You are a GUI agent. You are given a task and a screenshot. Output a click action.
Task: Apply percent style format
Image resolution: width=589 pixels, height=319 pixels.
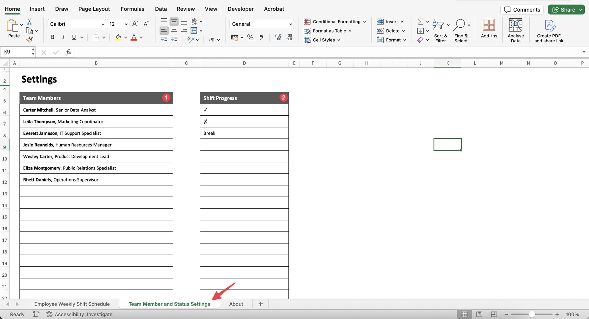coord(250,37)
